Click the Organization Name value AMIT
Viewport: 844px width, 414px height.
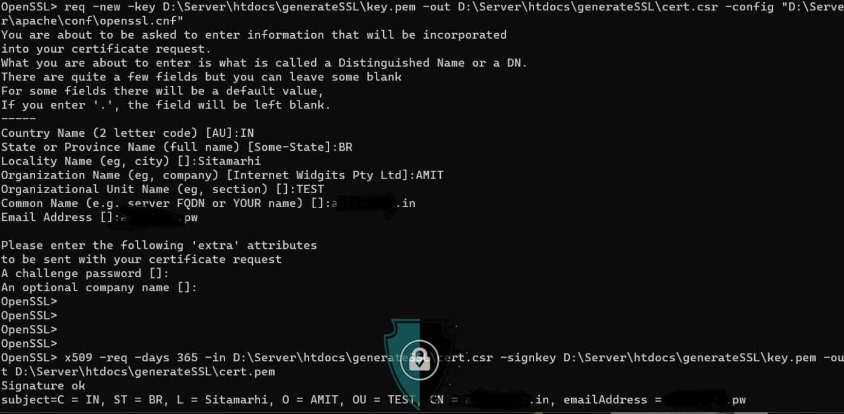430,175
